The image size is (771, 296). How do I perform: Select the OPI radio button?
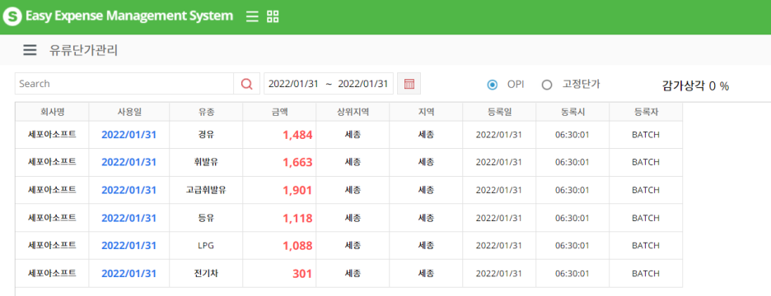coord(493,85)
